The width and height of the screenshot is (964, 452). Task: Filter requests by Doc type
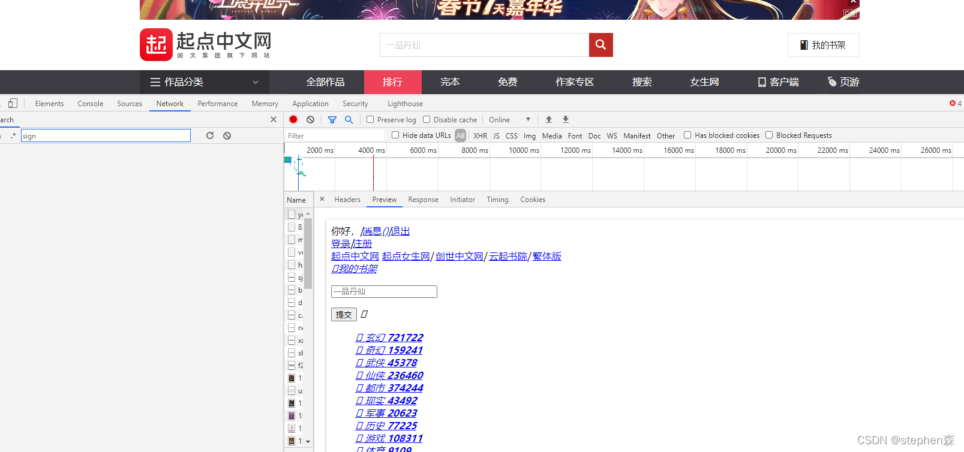coord(594,136)
